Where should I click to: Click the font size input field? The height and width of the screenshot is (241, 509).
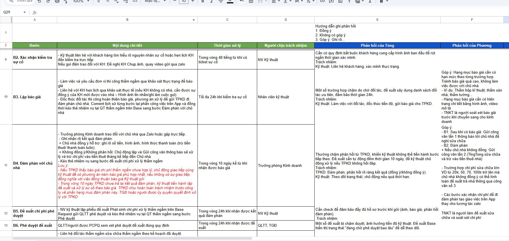click(183, 1)
